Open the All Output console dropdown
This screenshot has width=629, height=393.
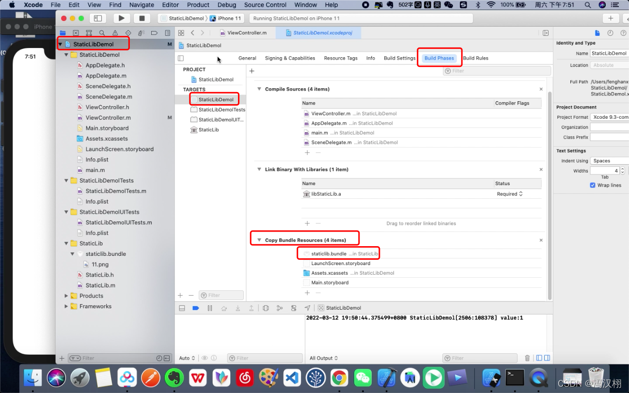click(324, 358)
